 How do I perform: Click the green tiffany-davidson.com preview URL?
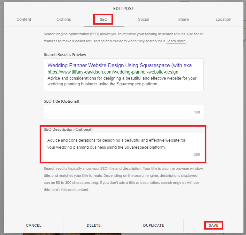[113, 72]
